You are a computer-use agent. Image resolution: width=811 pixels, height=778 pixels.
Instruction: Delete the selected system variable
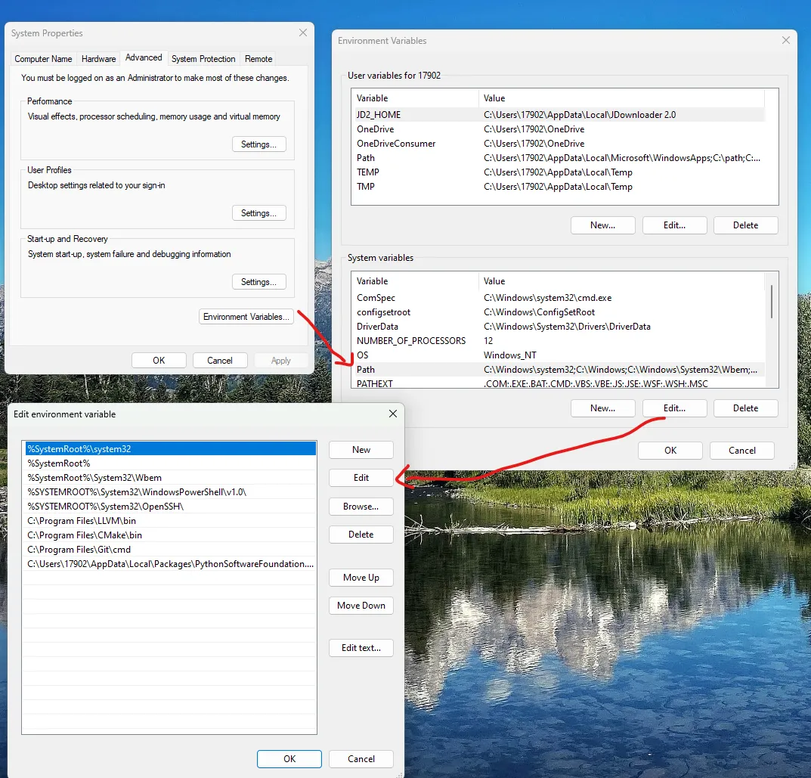click(745, 408)
